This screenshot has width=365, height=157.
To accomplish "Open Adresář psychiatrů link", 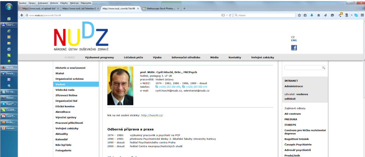I will coord(298,150).
